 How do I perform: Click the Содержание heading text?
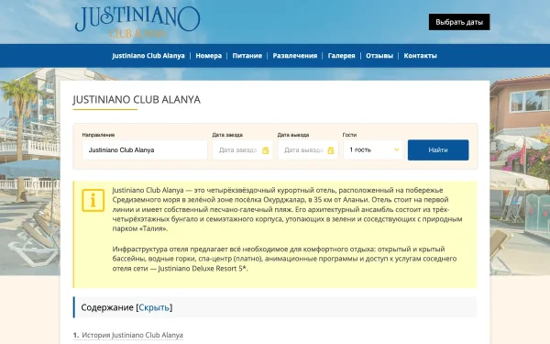tap(107, 307)
